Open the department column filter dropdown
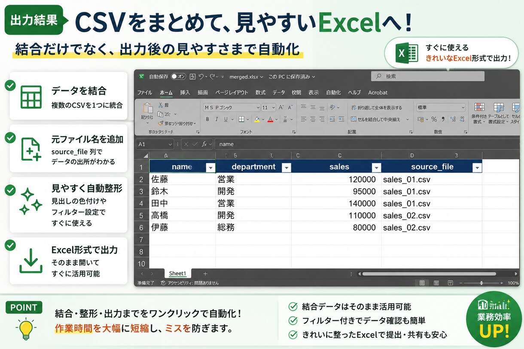The image size is (524, 349). (286, 168)
